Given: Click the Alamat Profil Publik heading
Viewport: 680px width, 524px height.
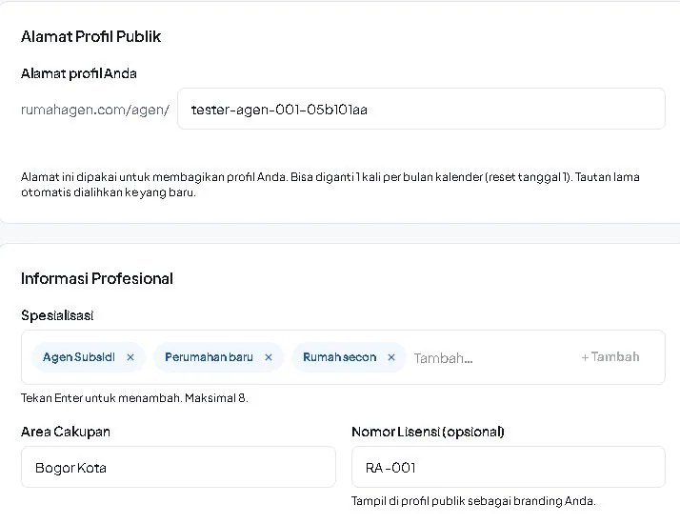Looking at the screenshot, I should 91,36.
